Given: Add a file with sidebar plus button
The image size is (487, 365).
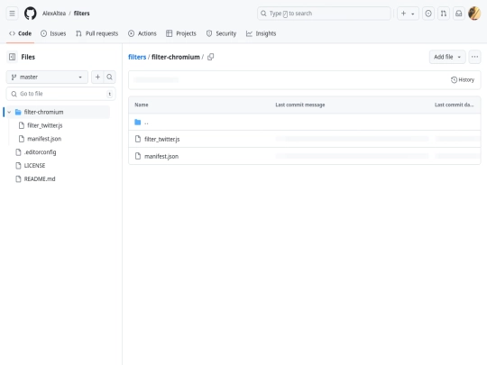Looking at the screenshot, I should click(97, 77).
